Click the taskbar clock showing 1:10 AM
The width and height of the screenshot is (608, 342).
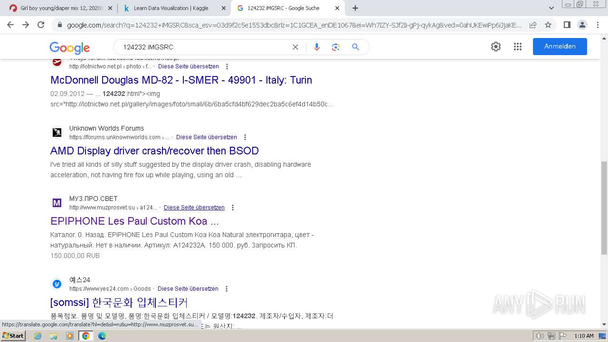(x=584, y=336)
